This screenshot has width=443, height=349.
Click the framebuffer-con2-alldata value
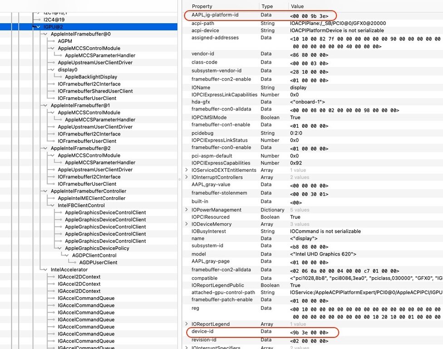tap(345, 271)
